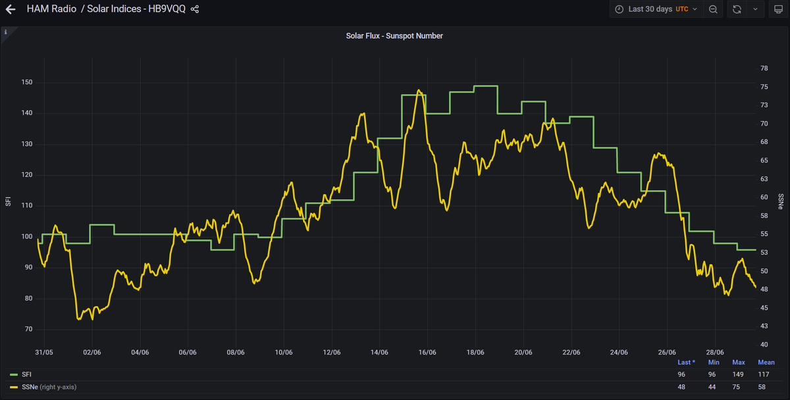The image size is (790, 400).
Task: Click the SFI left axis title
Action: [x=8, y=202]
